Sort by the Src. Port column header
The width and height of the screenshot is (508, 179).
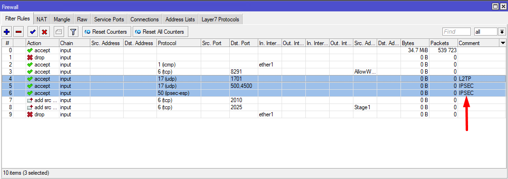(x=215, y=43)
